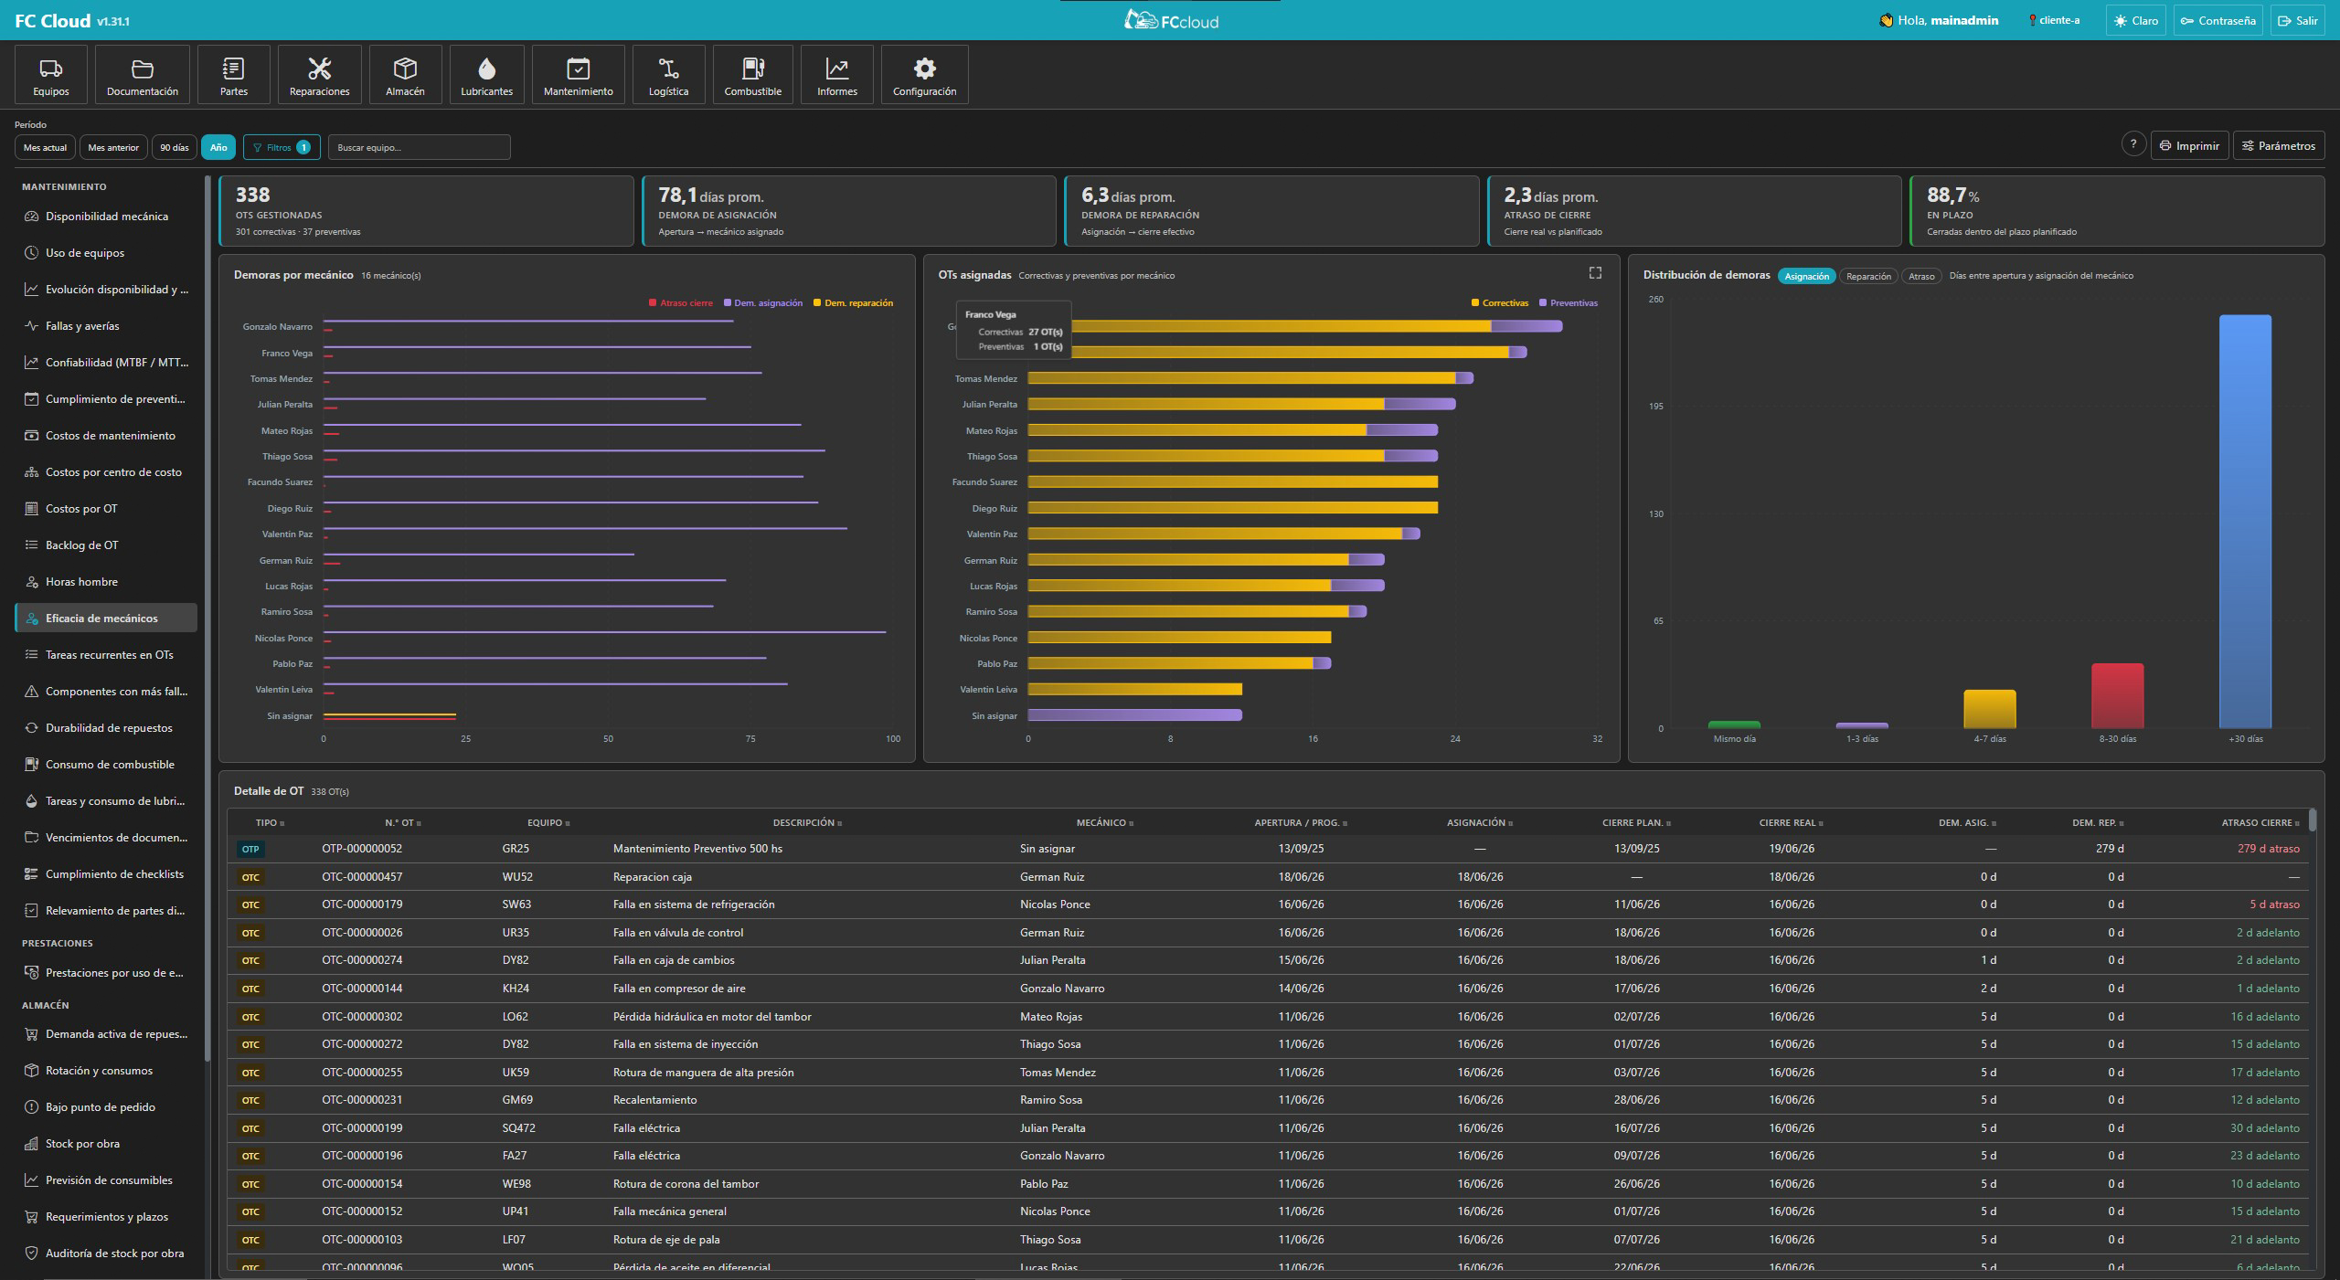This screenshot has height=1280, width=2340.
Task: Expand the OTs asignadas chart fullscreen
Action: (x=1595, y=273)
